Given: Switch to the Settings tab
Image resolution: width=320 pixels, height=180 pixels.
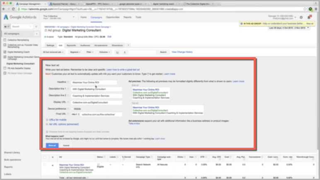Looking at the screenshot, I should point(51,45).
